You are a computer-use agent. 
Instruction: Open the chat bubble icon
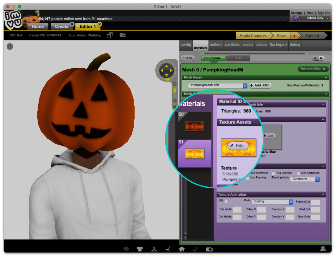click(x=126, y=249)
